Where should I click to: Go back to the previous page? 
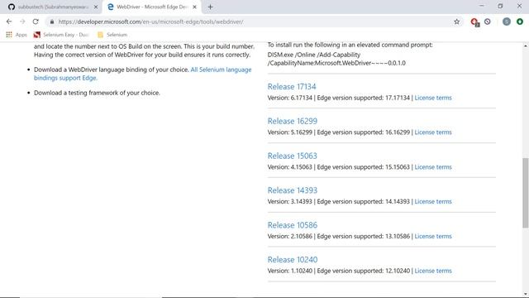[9, 22]
